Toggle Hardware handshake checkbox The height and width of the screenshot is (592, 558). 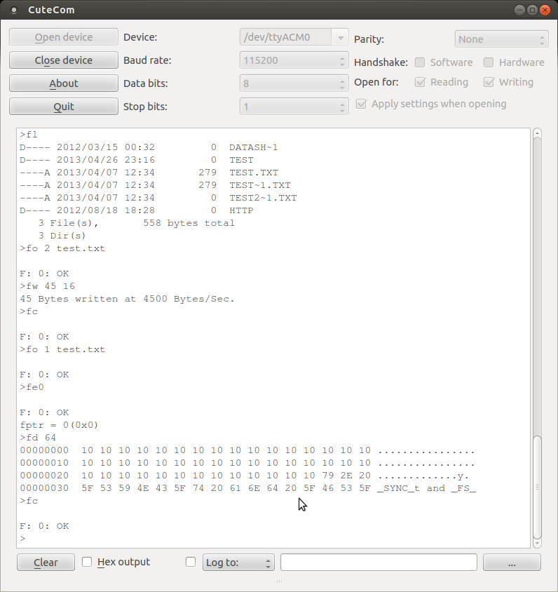click(x=489, y=62)
